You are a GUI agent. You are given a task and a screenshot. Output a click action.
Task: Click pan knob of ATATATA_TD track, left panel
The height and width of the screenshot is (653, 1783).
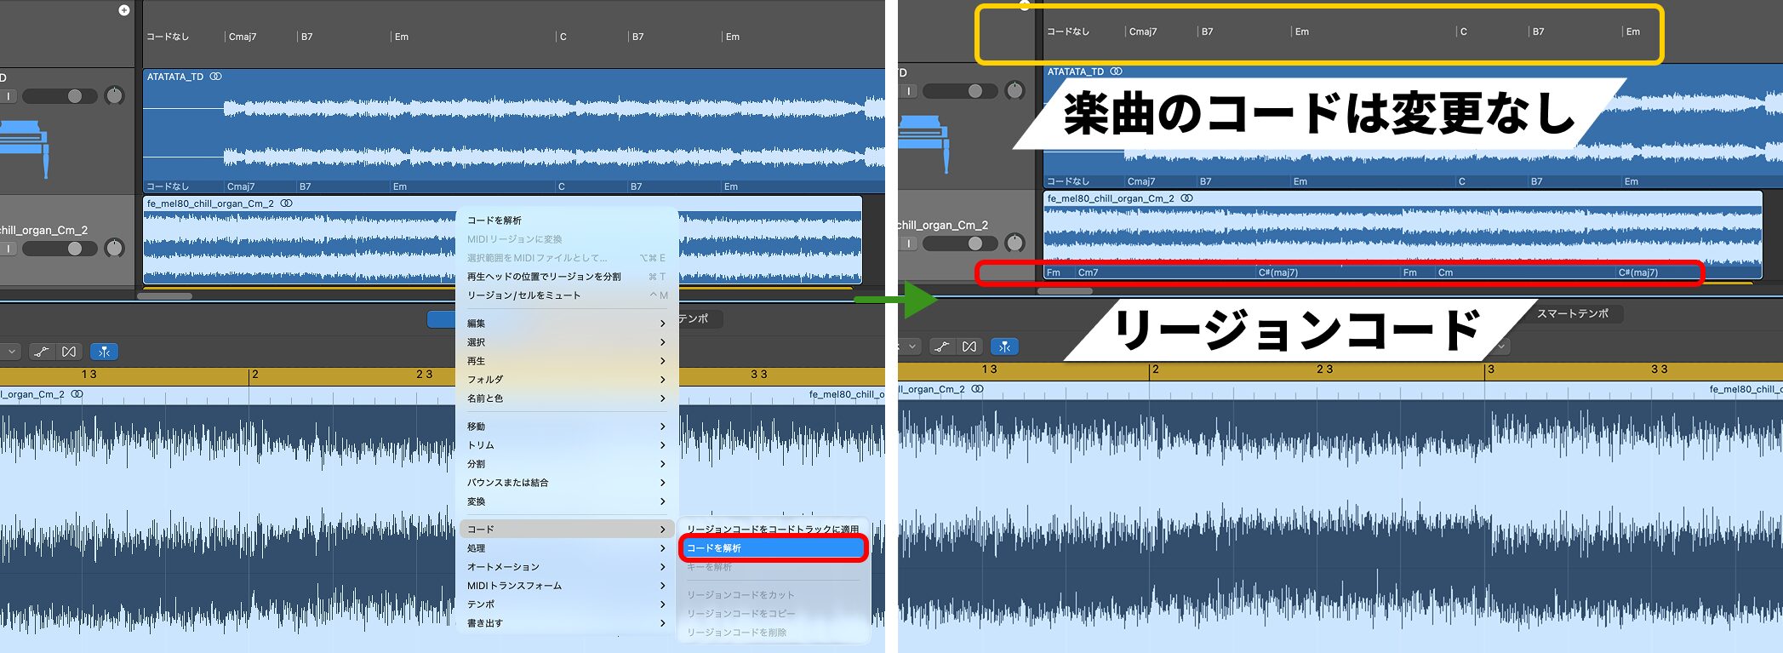click(x=114, y=95)
